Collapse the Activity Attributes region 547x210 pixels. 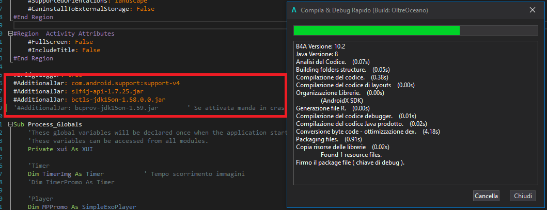(11, 34)
